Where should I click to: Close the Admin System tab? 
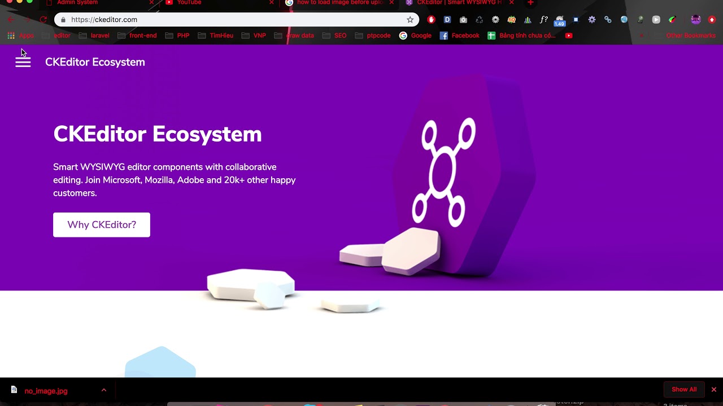151,3
